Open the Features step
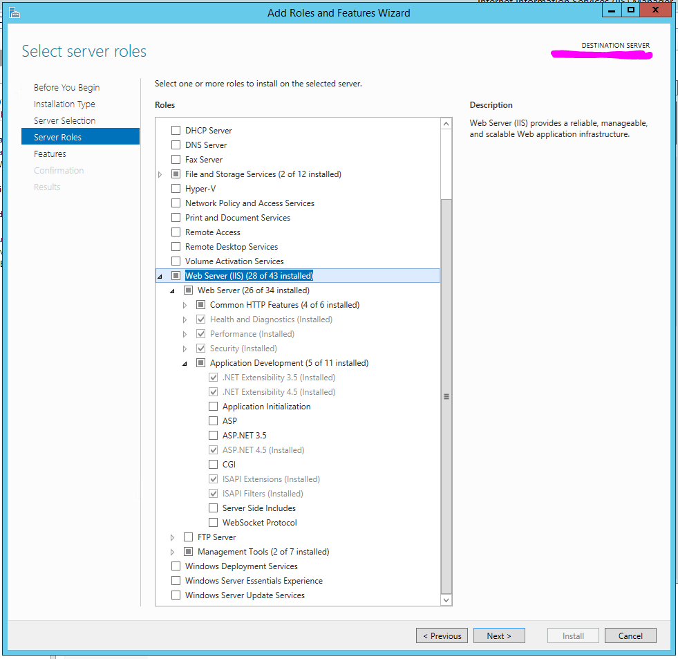The height and width of the screenshot is (659, 678). tap(50, 154)
